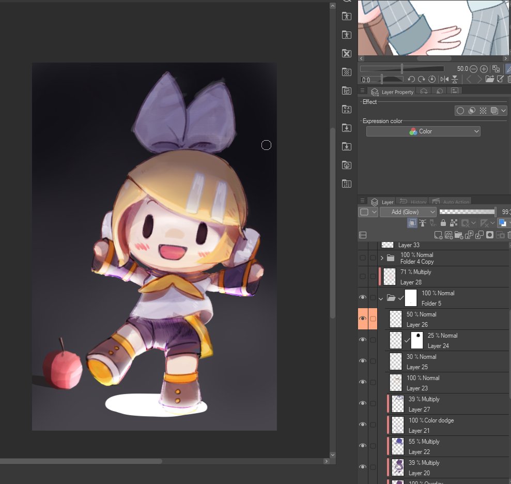
Task: Rotate Sub View image left
Action: pos(411,79)
